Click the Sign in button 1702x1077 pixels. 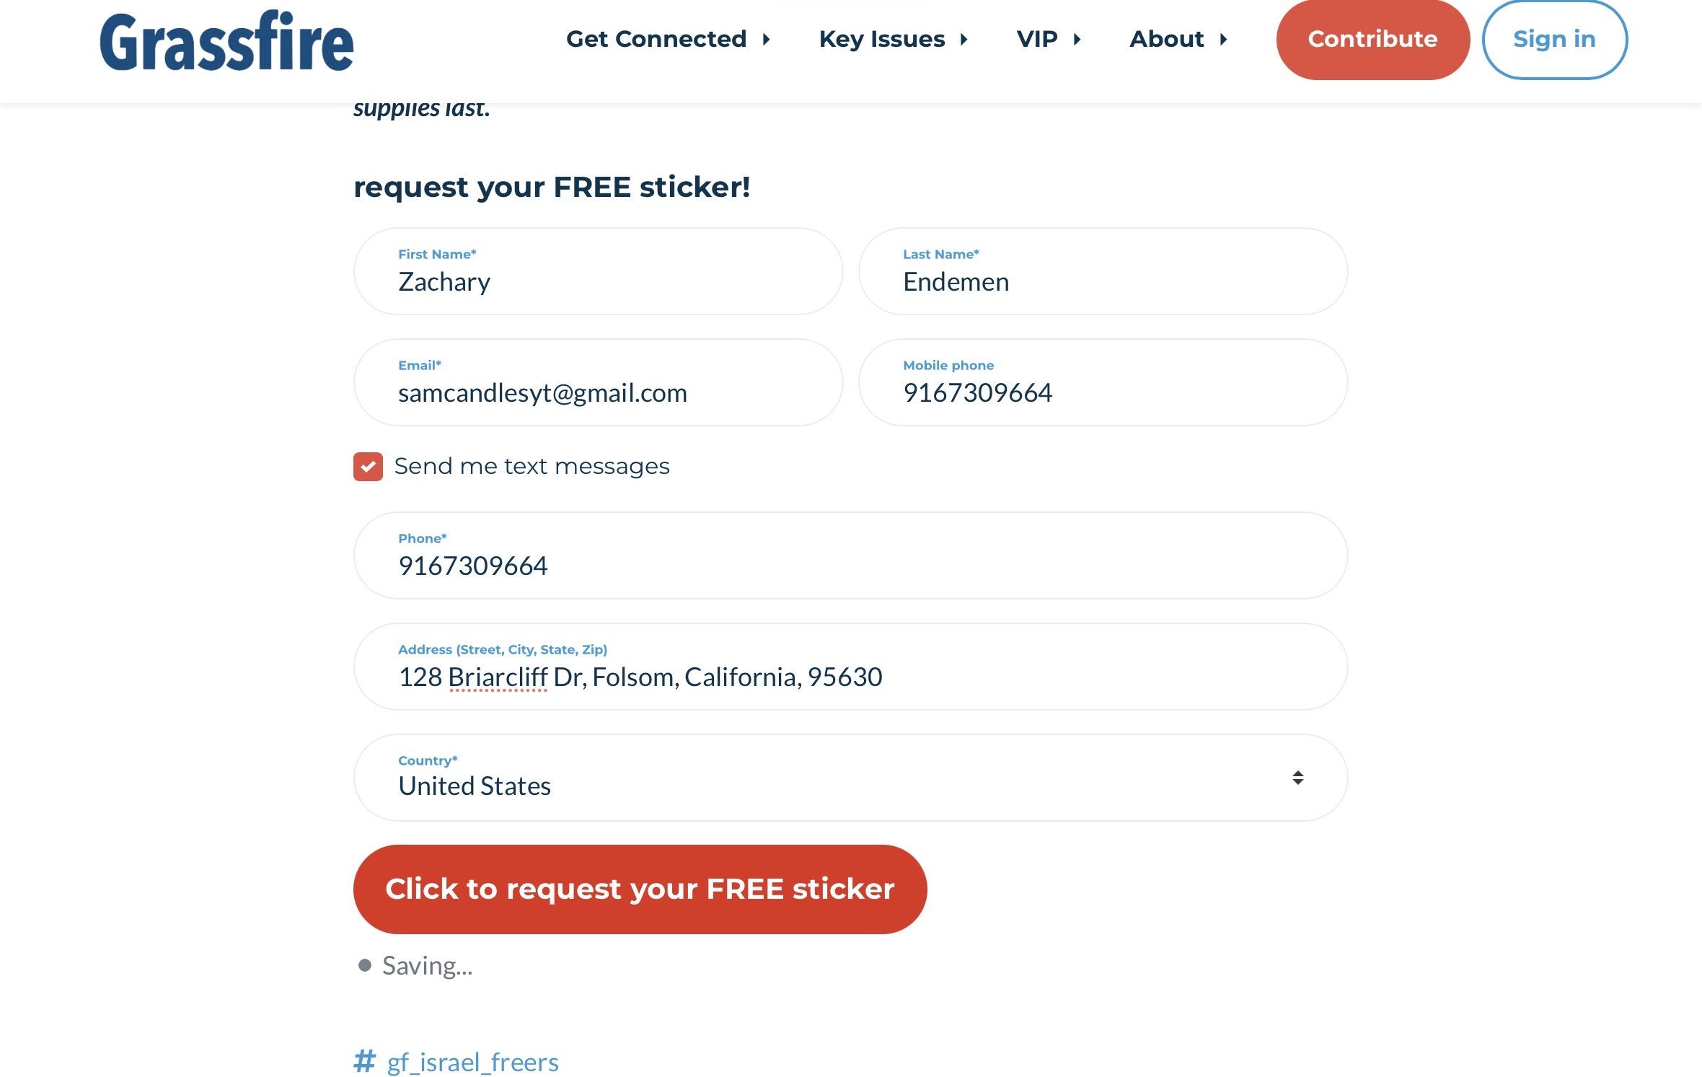(1554, 39)
